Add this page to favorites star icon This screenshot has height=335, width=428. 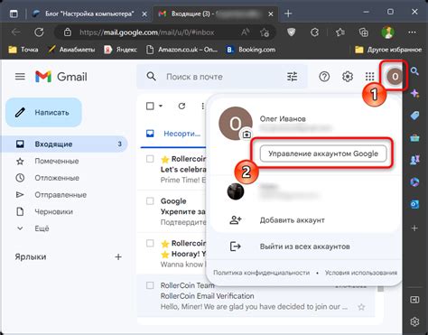[265, 33]
